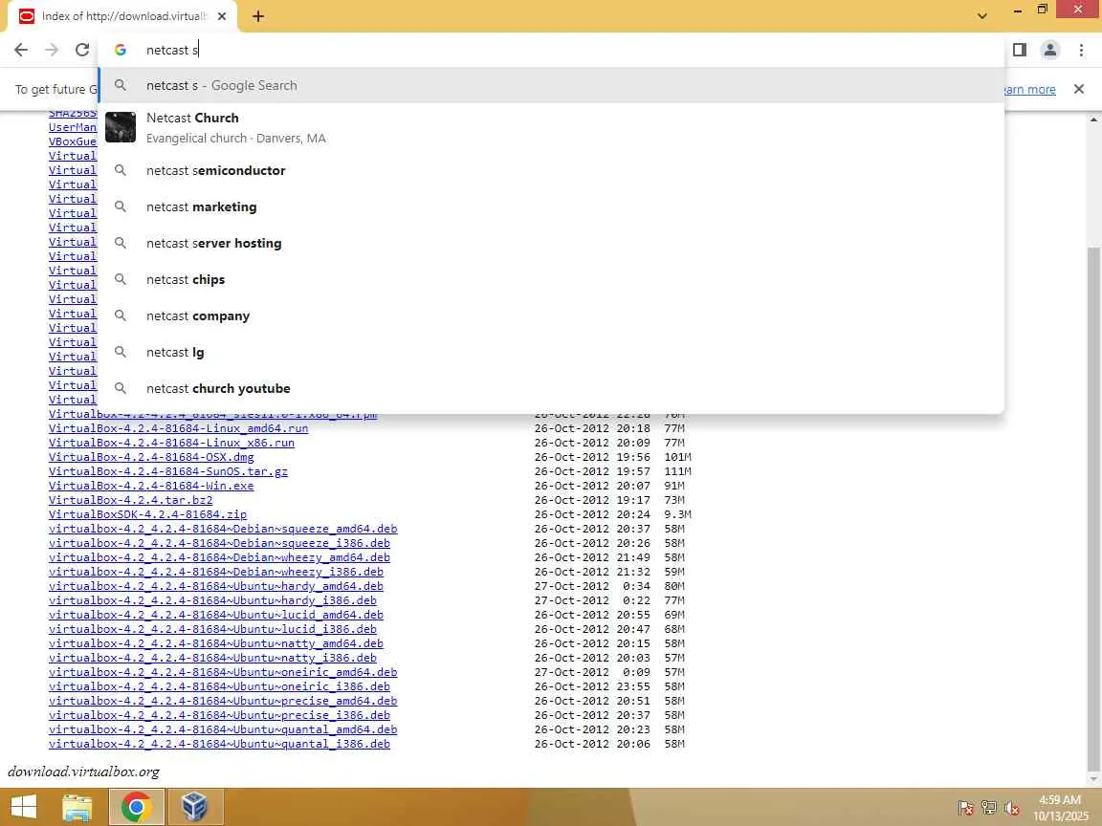Viewport: 1102px width, 826px height.
Task: Open the Debian wheezy i386 .deb link
Action: pyautogui.click(x=216, y=572)
